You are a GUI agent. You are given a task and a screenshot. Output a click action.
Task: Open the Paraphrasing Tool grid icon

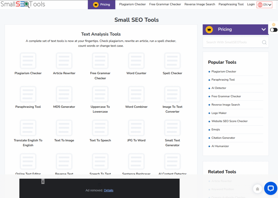pyautogui.click(x=28, y=94)
